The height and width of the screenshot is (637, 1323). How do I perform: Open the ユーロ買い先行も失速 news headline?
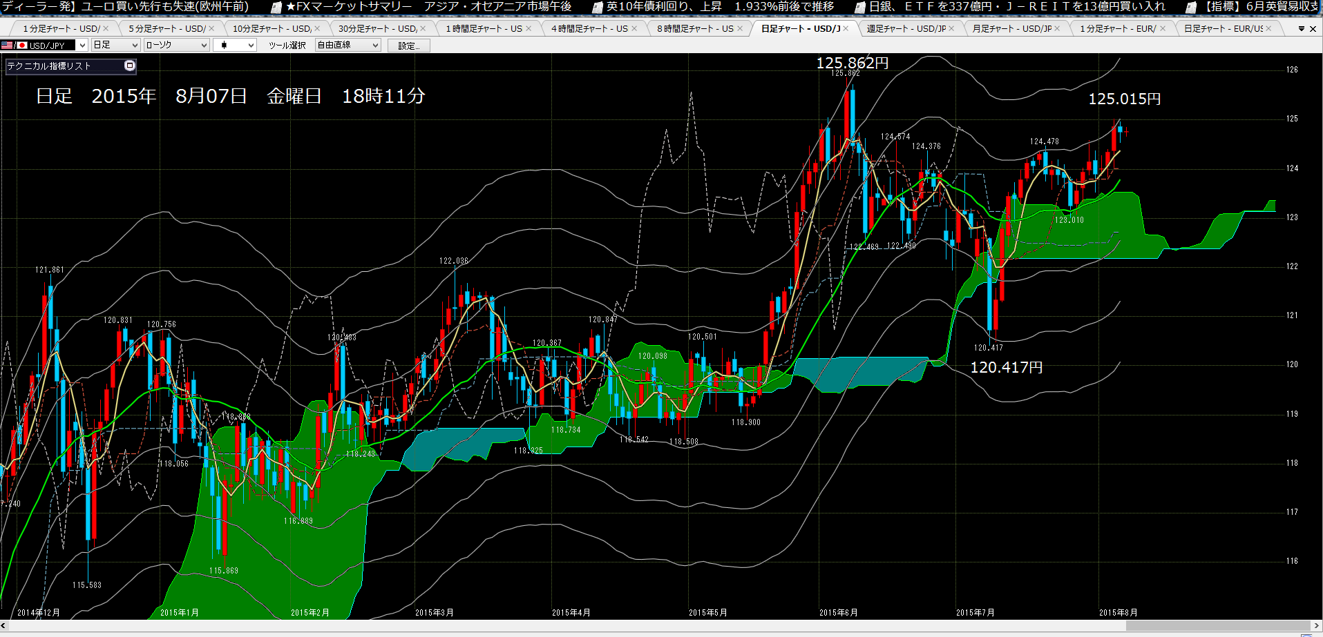pyautogui.click(x=124, y=7)
